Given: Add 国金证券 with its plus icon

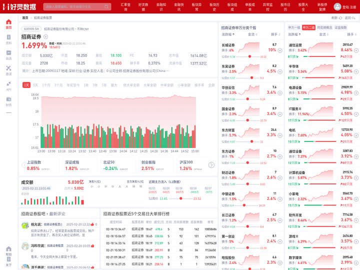Looking at the screenshot, I should pyautogui.click(x=280, y=114).
